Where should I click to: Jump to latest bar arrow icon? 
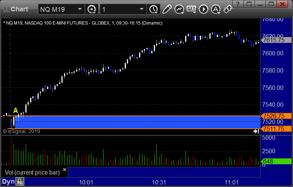point(256,131)
